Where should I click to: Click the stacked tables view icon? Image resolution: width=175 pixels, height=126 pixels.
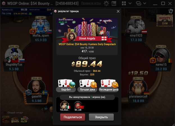pos(138,3)
